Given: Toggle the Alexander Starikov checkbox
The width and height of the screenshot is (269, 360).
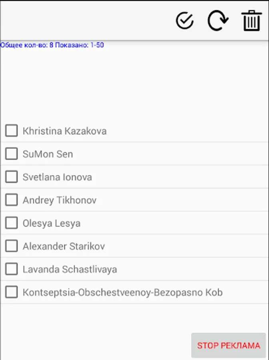Looking at the screenshot, I should (x=11, y=246).
